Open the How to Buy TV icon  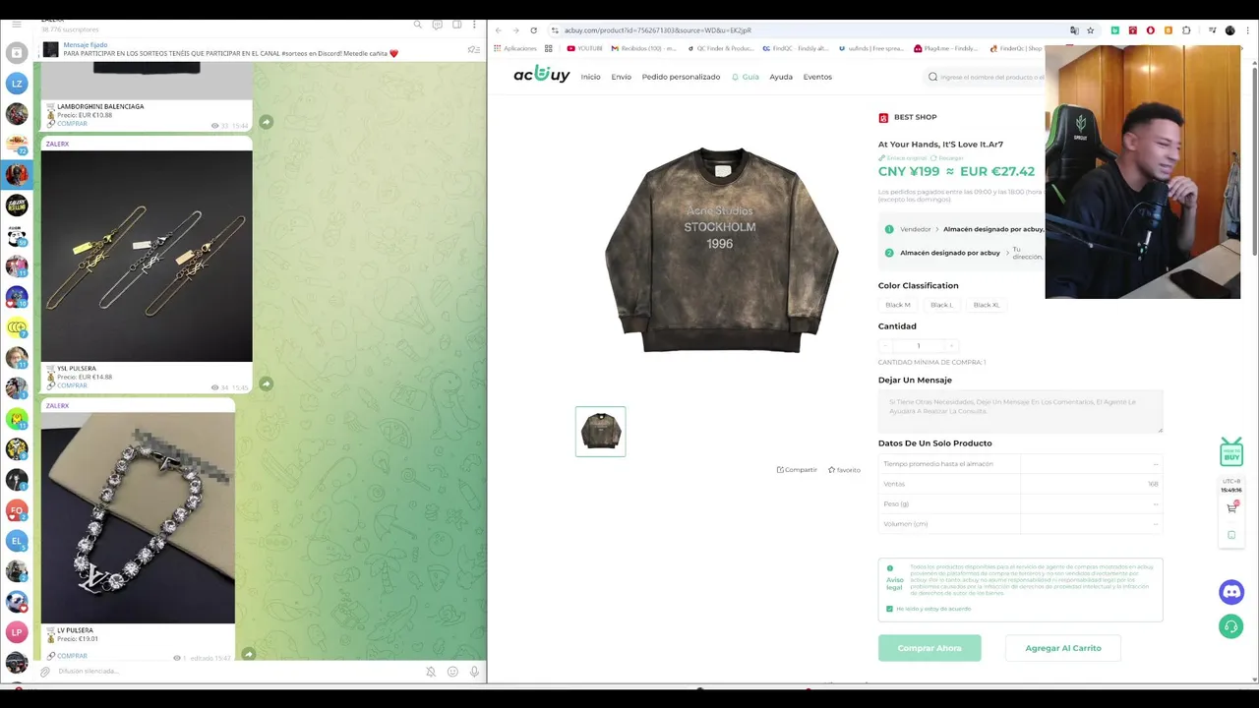1231,452
